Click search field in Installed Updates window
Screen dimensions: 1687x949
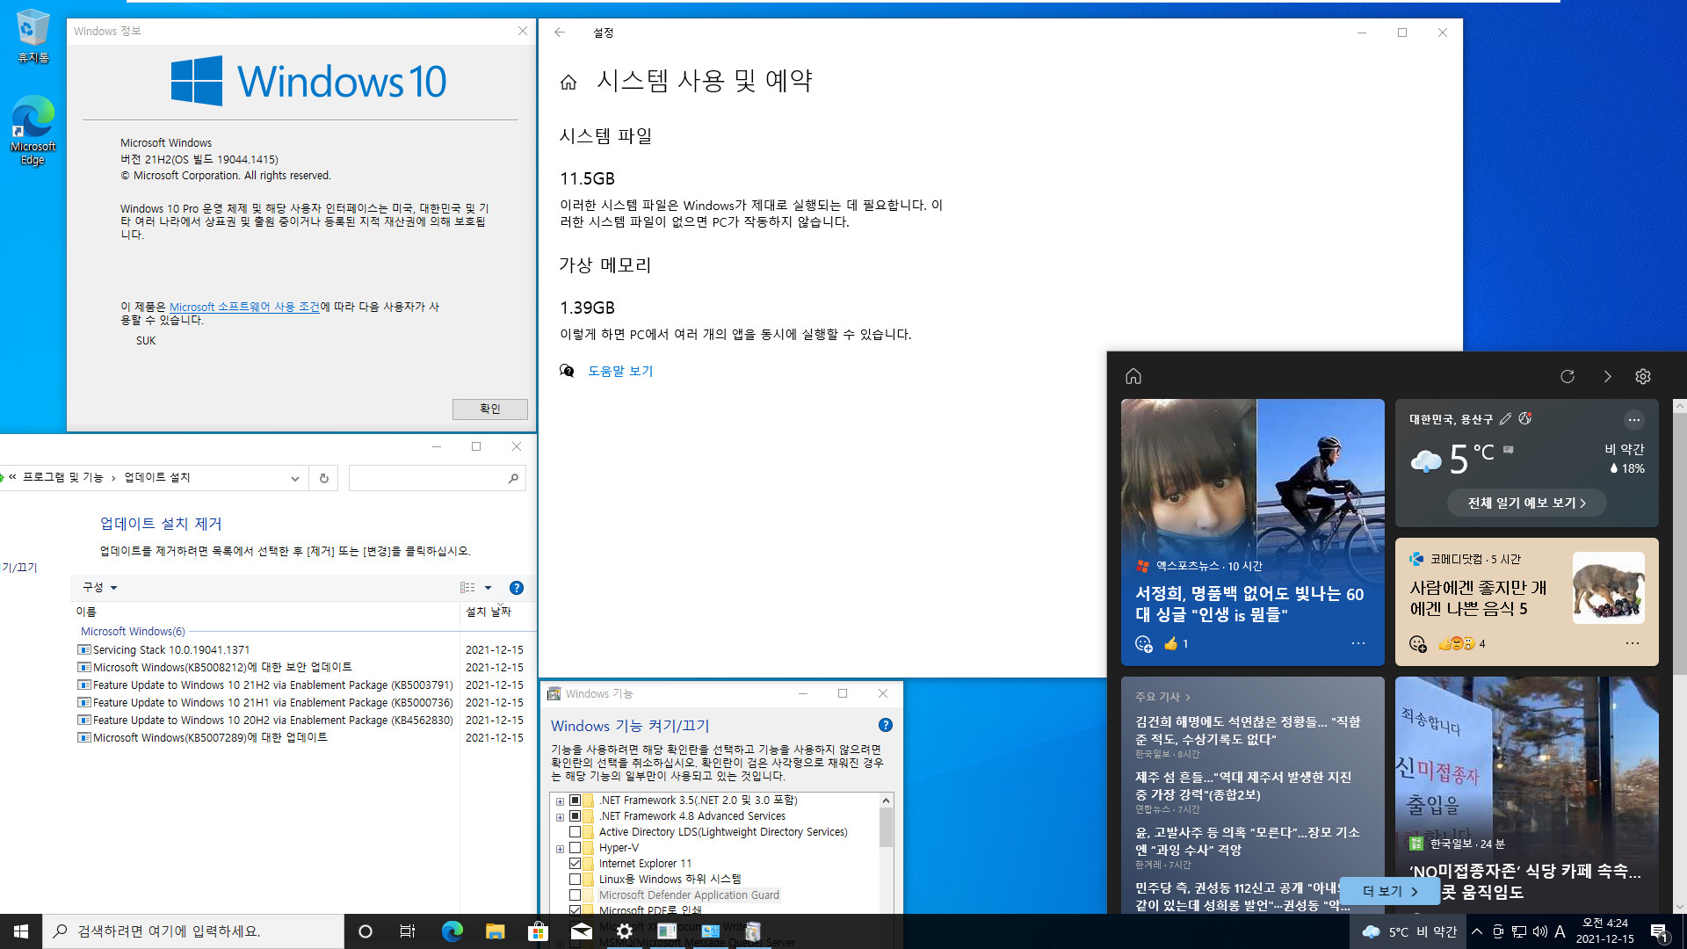point(438,478)
